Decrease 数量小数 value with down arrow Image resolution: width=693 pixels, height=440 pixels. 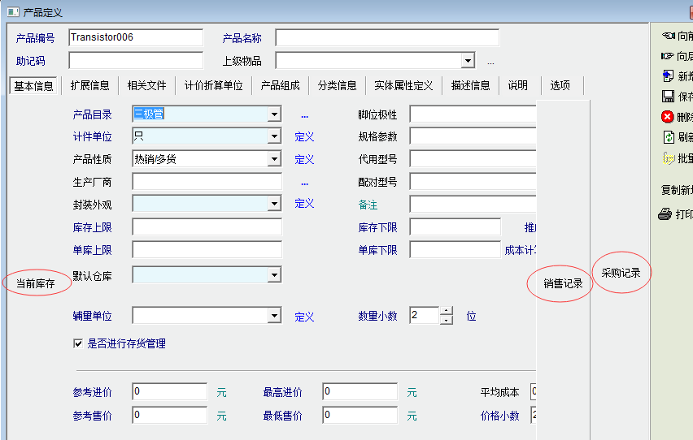click(446, 320)
